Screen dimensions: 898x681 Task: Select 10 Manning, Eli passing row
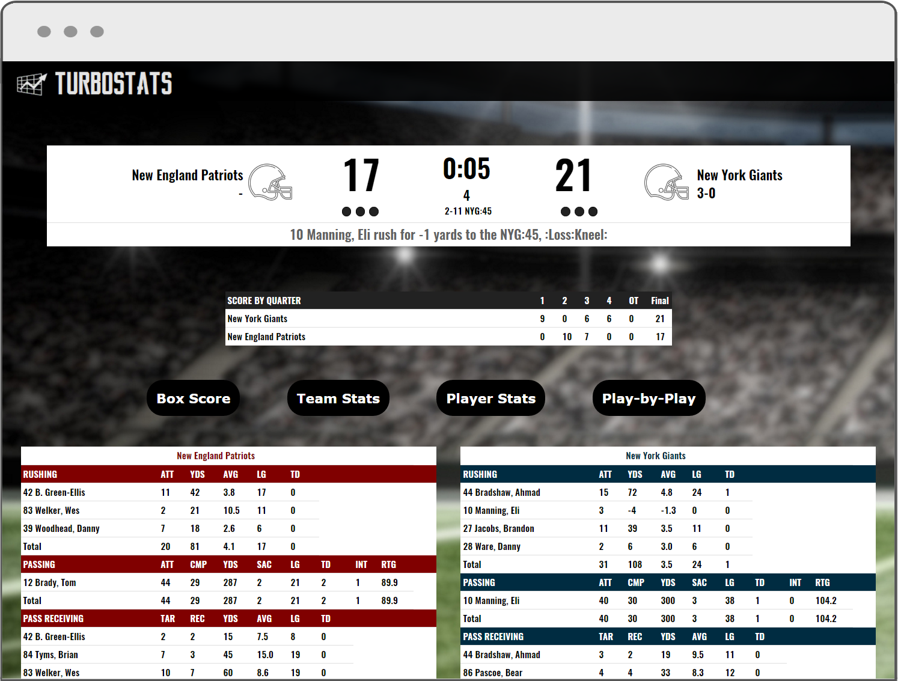[x=656, y=600]
